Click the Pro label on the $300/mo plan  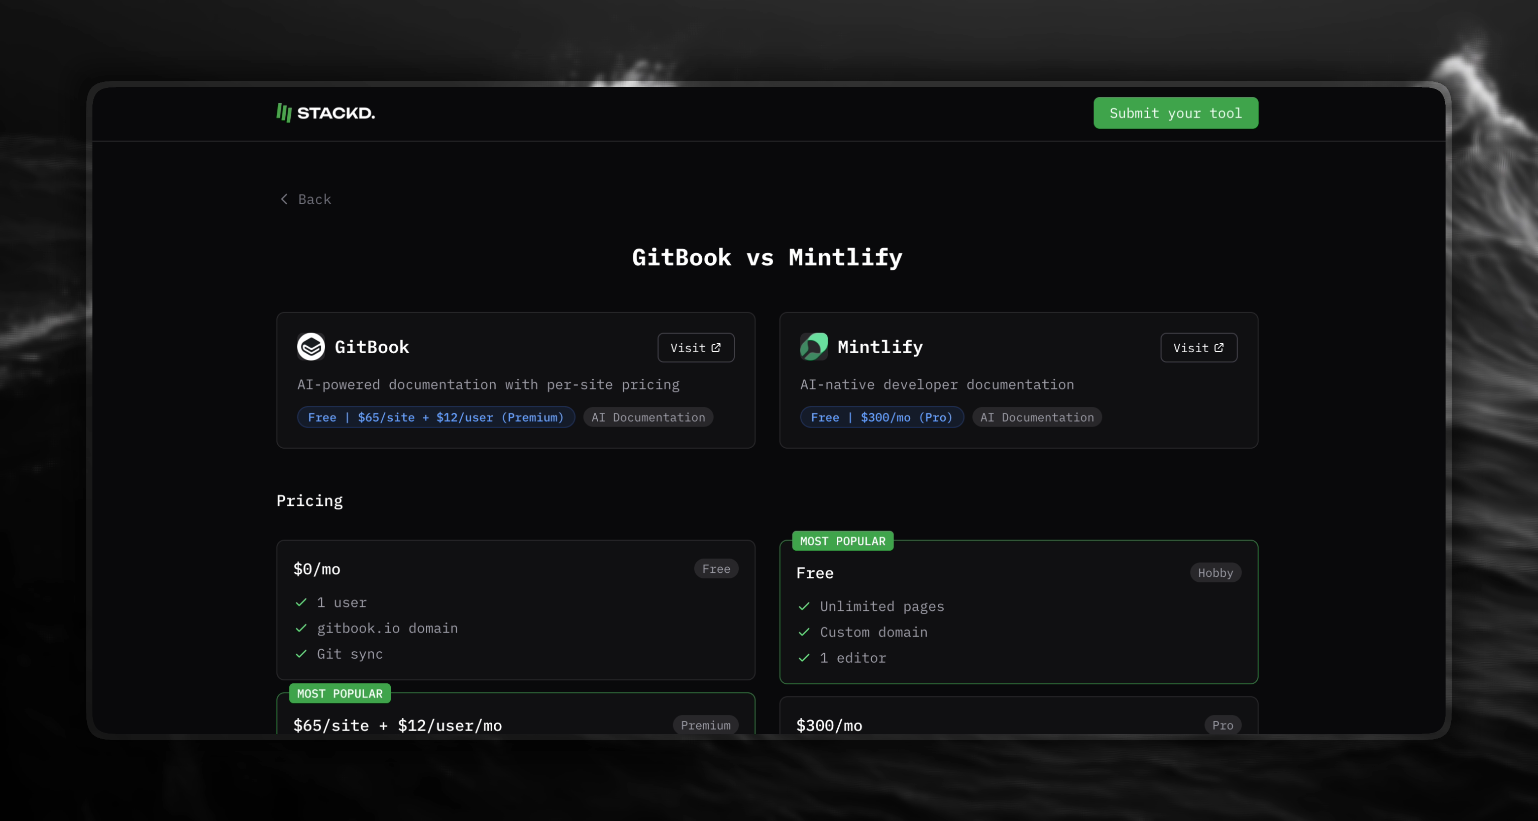pos(1223,725)
